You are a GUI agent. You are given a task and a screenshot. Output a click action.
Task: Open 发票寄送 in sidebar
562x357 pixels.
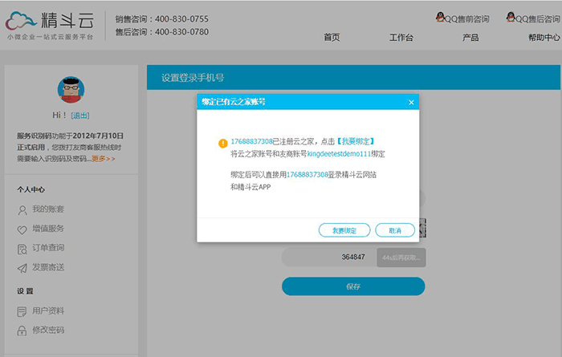click(x=48, y=267)
